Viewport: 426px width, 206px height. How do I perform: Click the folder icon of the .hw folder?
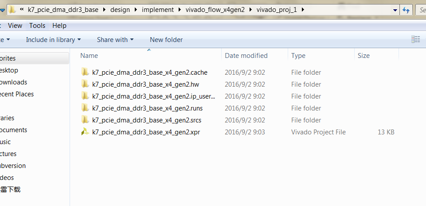pos(85,84)
